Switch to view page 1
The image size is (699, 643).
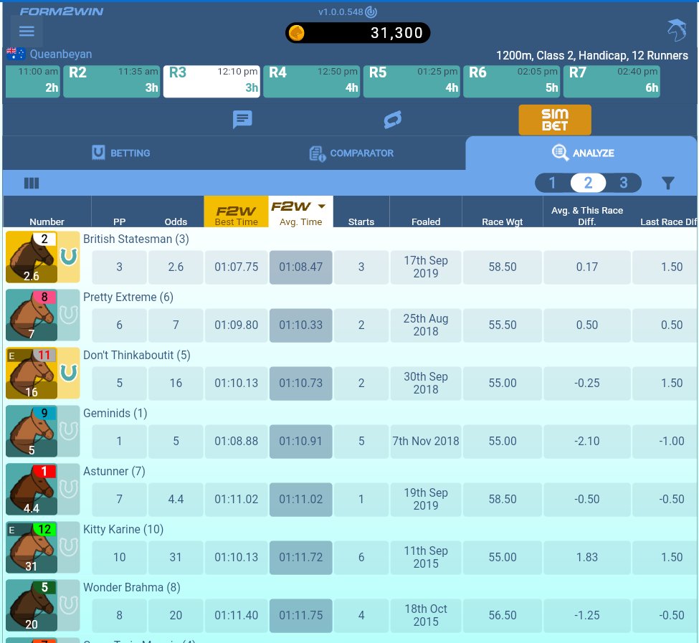pyautogui.click(x=552, y=183)
